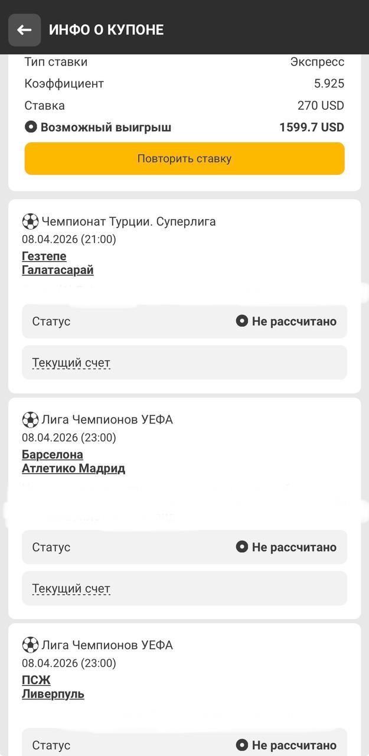The image size is (369, 756).
Task: Open the Галатасарай team link
Action: click(x=58, y=270)
